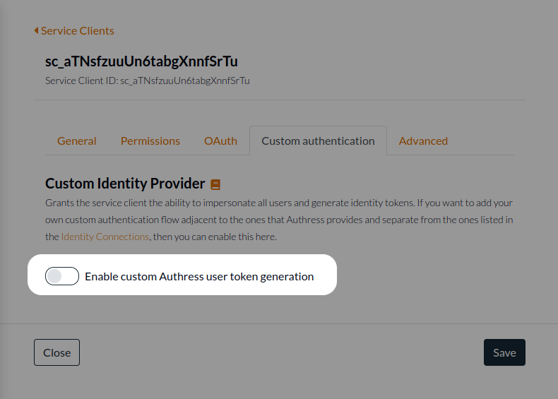Image resolution: width=558 pixels, height=399 pixels.
Task: Click the Close button
Action: coord(57,352)
